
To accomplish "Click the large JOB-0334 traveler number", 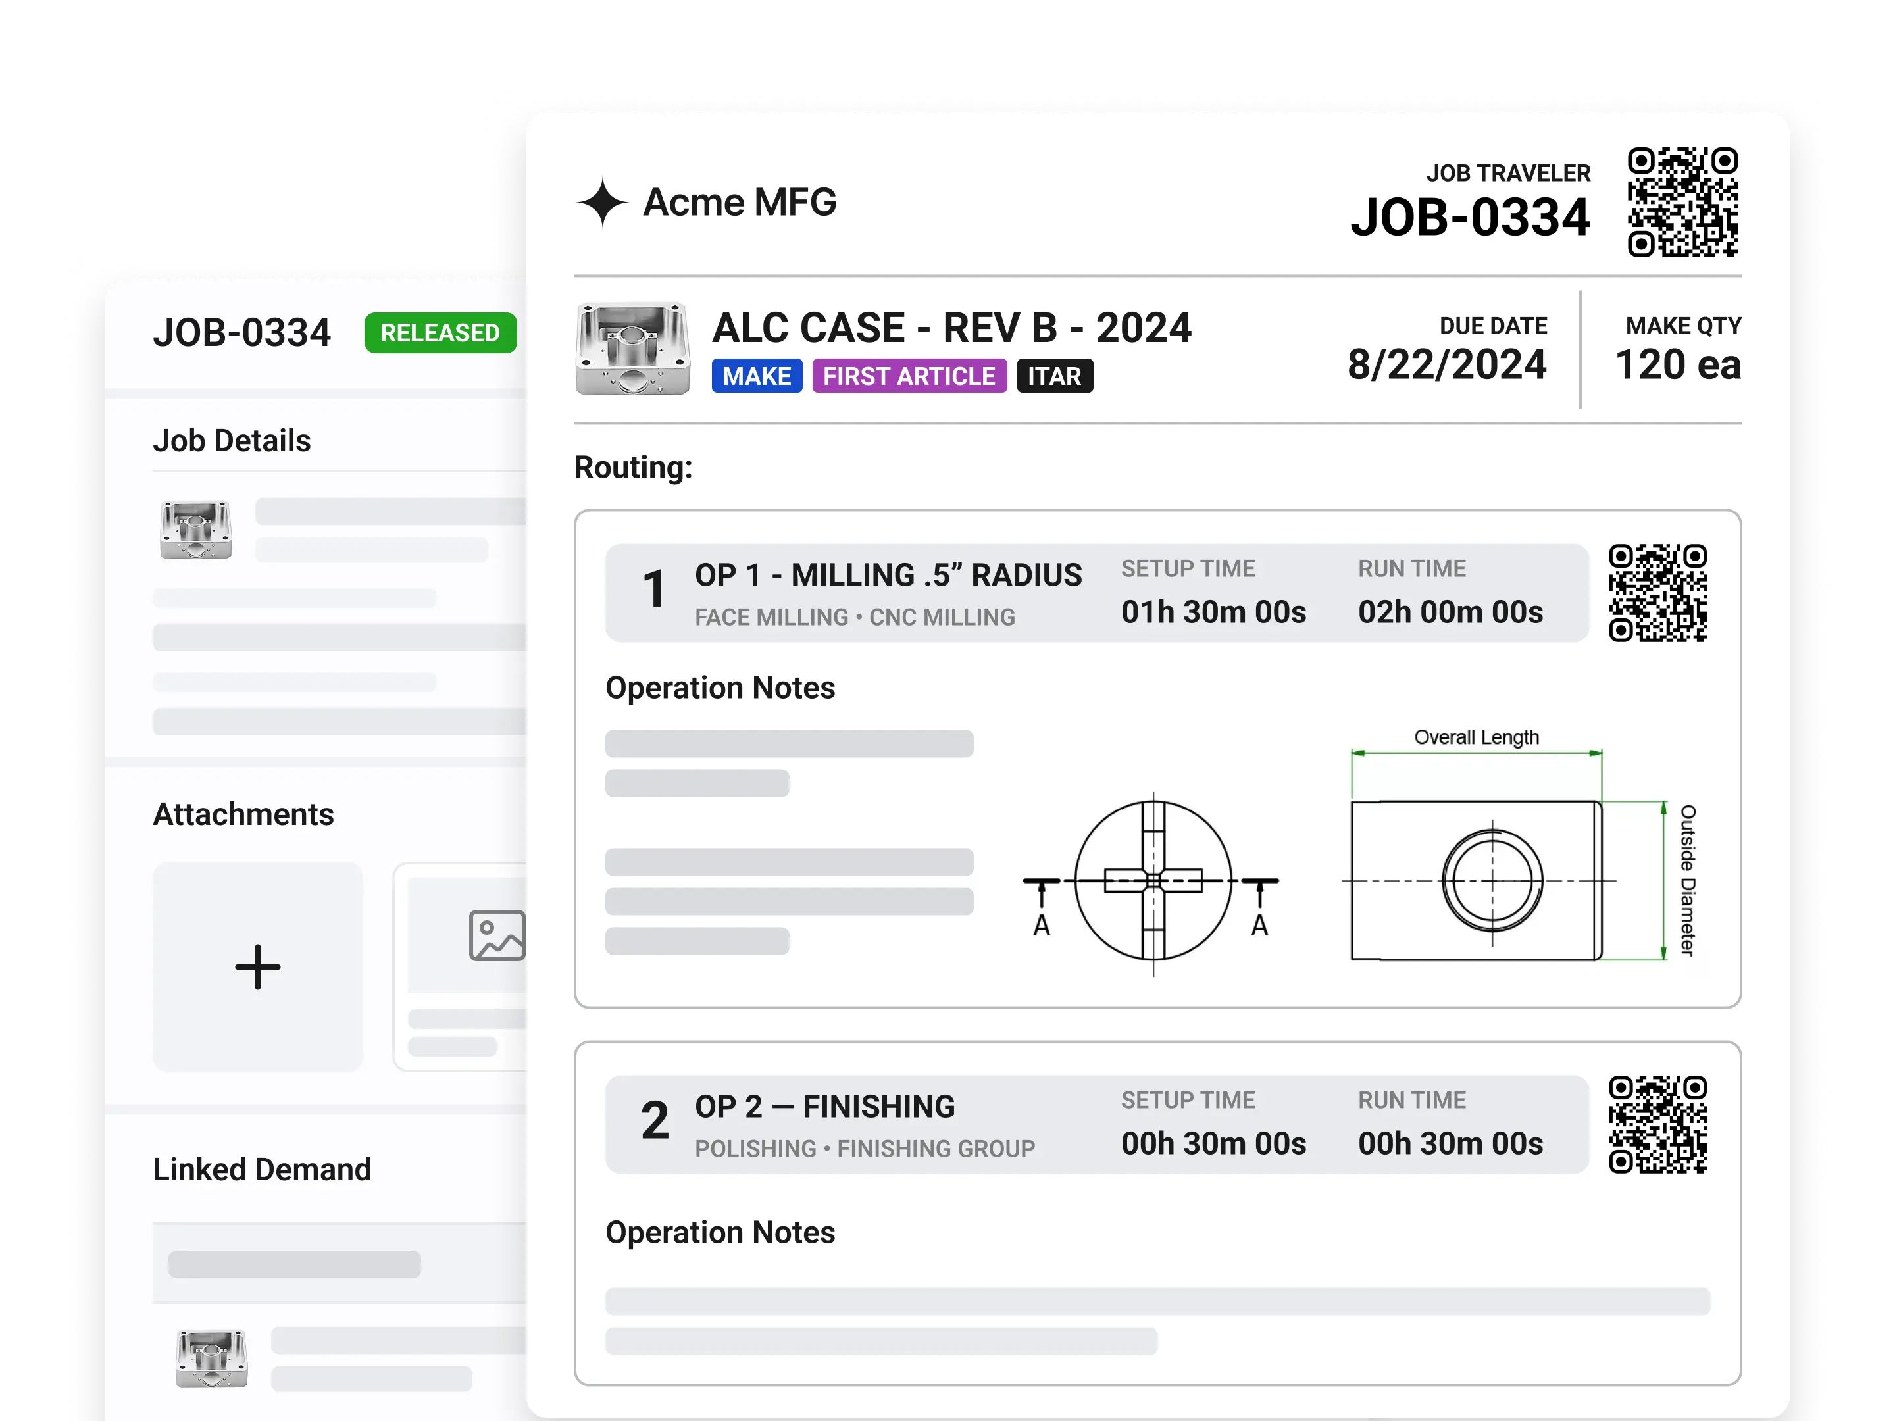I will [x=1470, y=216].
